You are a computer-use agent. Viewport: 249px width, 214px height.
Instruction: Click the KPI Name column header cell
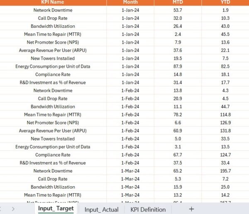[x=54, y=2]
